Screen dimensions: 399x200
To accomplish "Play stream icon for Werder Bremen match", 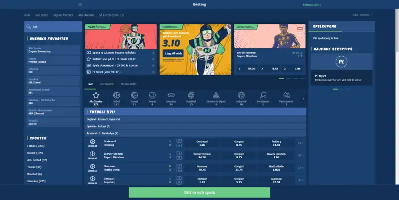I will click(x=179, y=158).
